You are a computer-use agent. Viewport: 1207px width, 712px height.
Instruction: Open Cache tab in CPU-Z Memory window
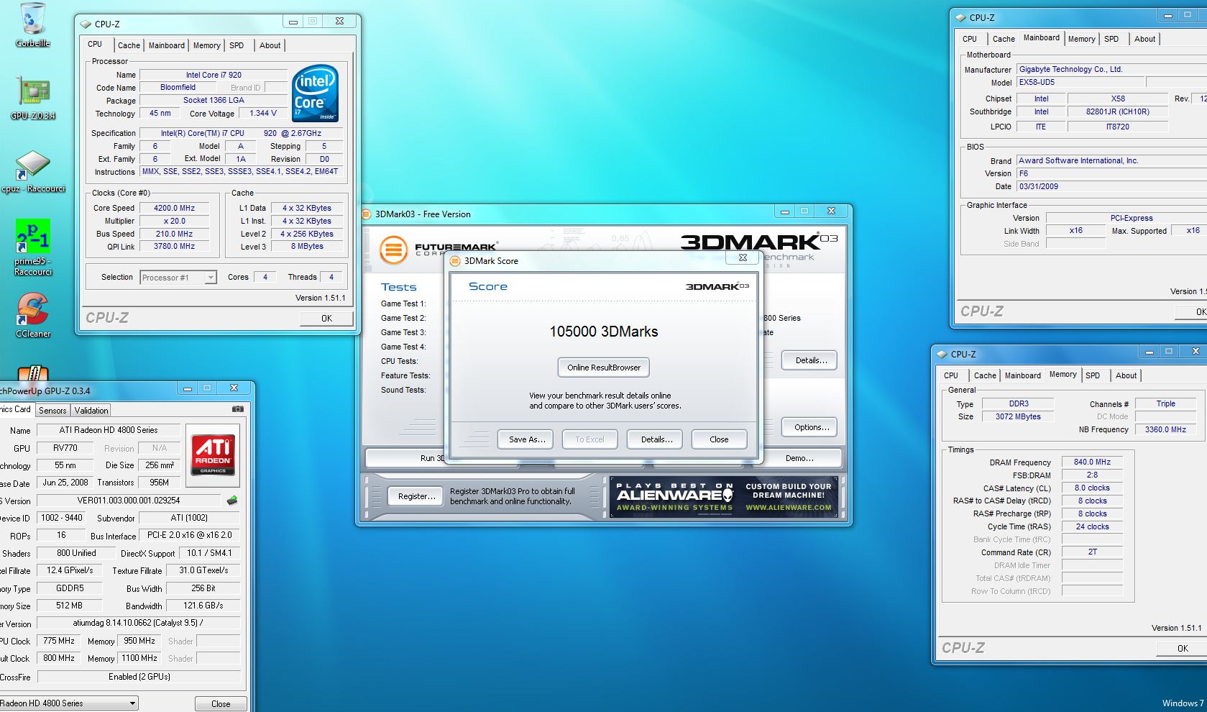click(985, 375)
